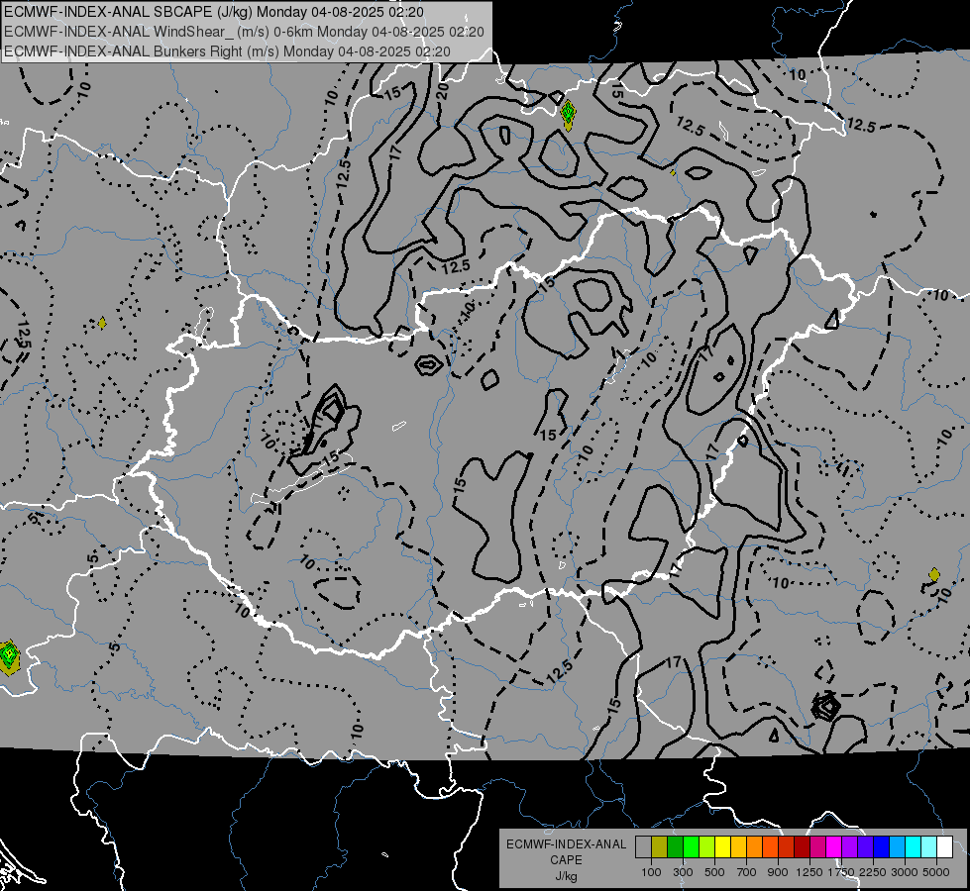Click the pure blue 2250 J/kg swatch
The height and width of the screenshot is (891, 970).
(x=882, y=846)
